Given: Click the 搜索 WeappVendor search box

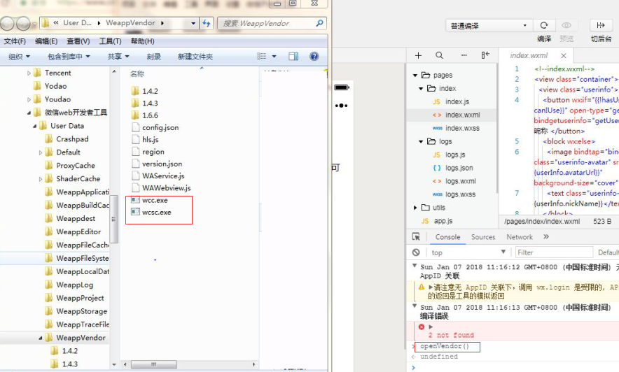Looking at the screenshot, I should click(x=272, y=23).
